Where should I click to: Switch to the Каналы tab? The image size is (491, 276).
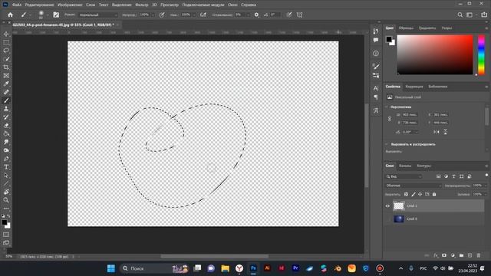tap(405, 166)
